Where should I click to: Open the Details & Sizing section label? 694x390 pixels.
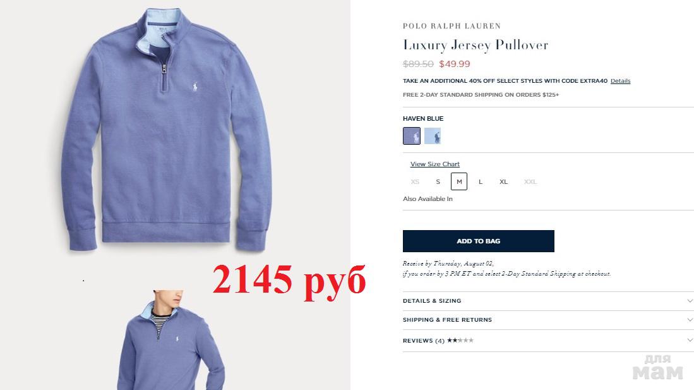coord(432,301)
